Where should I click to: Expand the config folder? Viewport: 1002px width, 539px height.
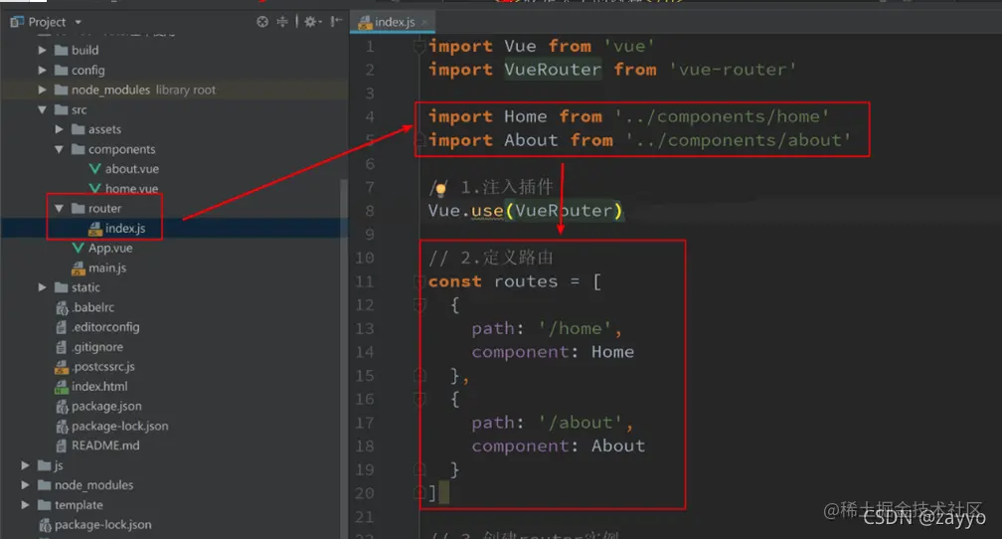point(42,70)
